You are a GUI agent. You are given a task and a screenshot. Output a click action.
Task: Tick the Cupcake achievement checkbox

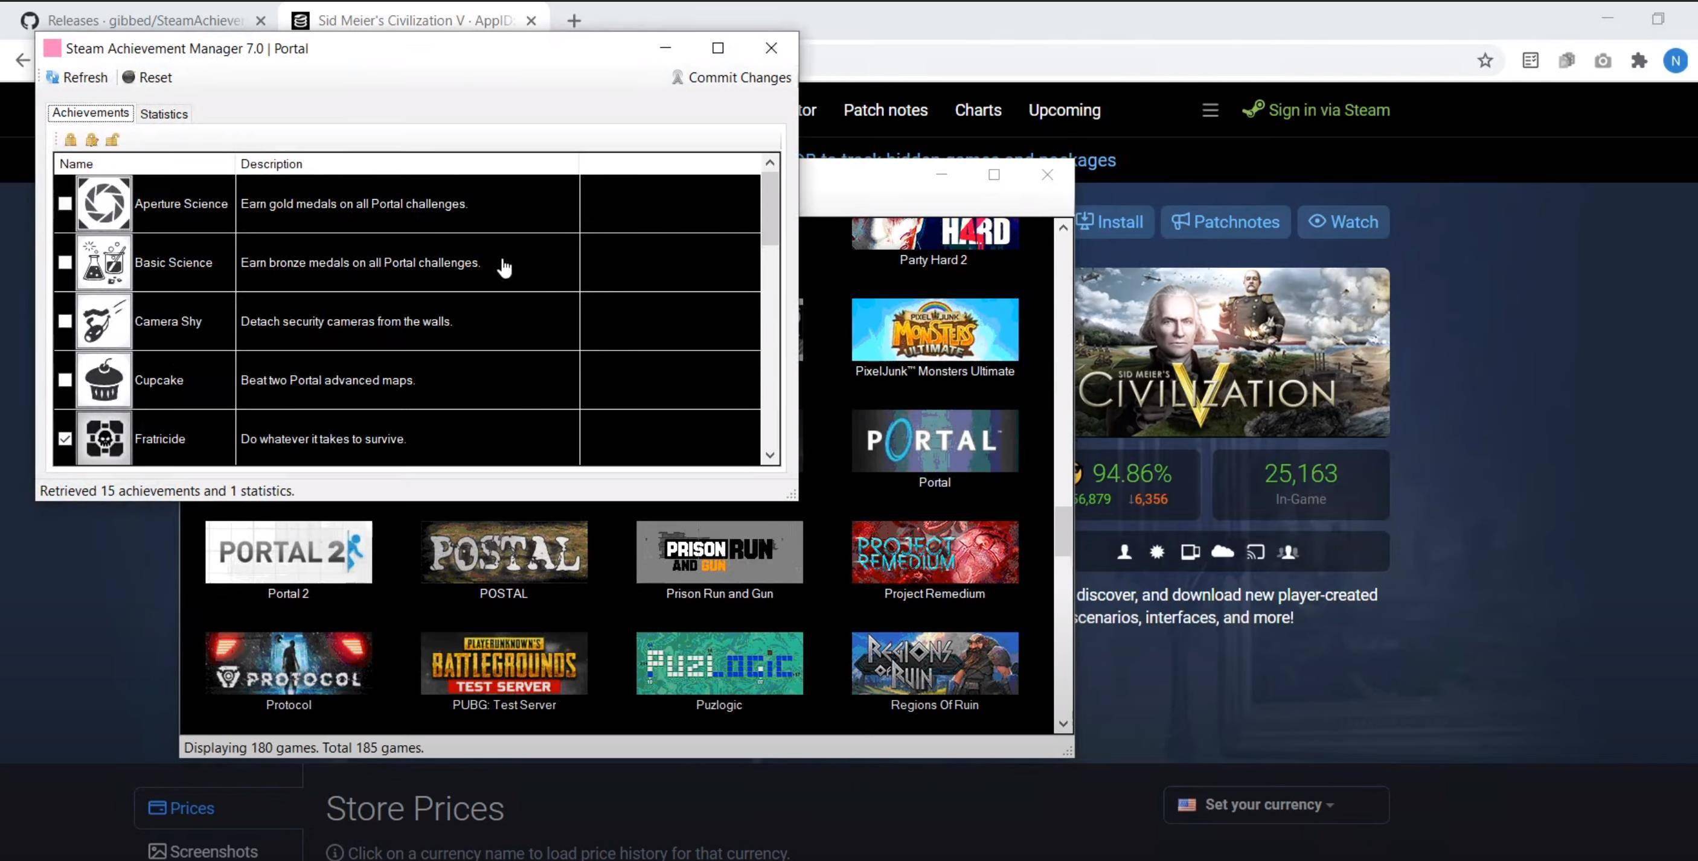tap(65, 380)
